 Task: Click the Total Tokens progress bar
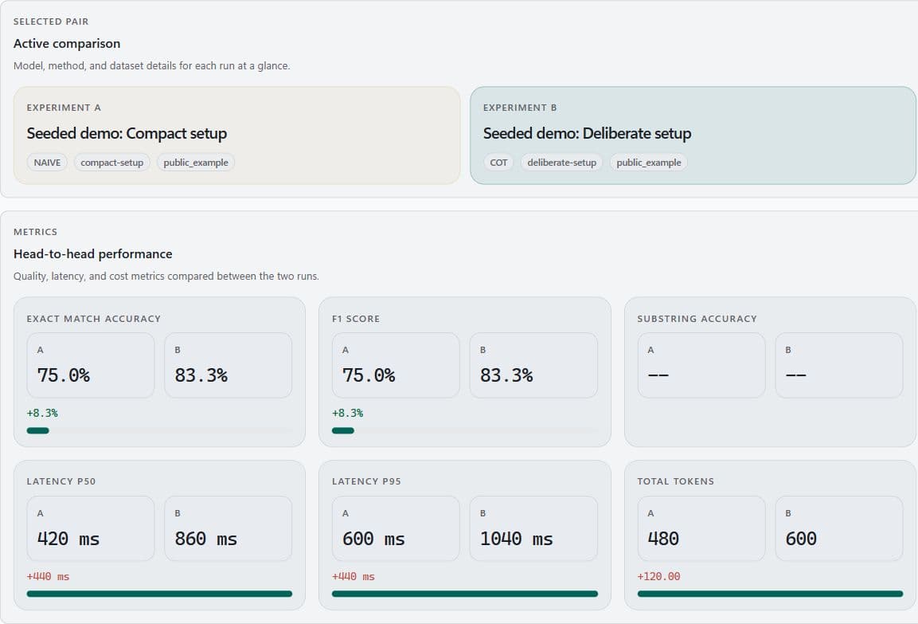770,594
